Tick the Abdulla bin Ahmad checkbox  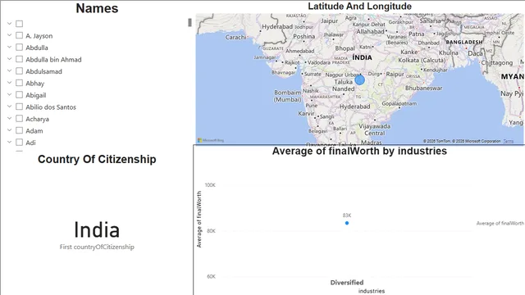coord(20,59)
